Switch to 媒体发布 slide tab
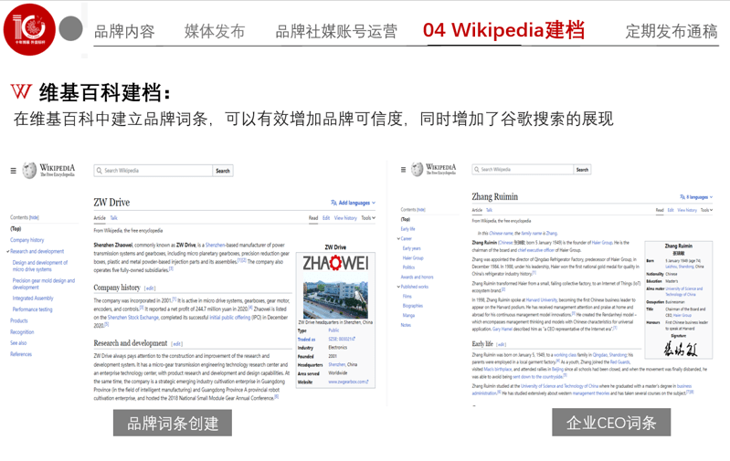Image resolution: width=730 pixels, height=461 pixels. (215, 31)
